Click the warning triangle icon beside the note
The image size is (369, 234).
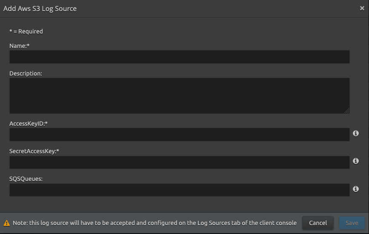pos(7,223)
